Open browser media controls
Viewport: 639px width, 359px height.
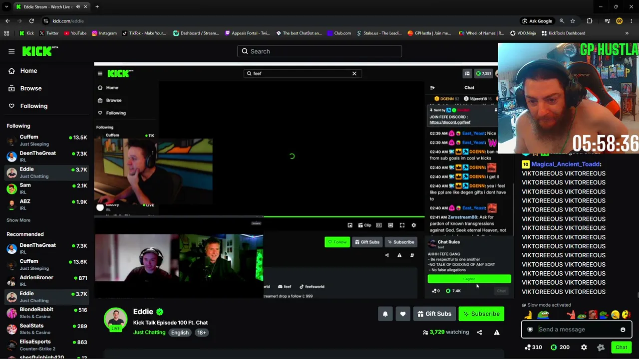[x=607, y=21]
